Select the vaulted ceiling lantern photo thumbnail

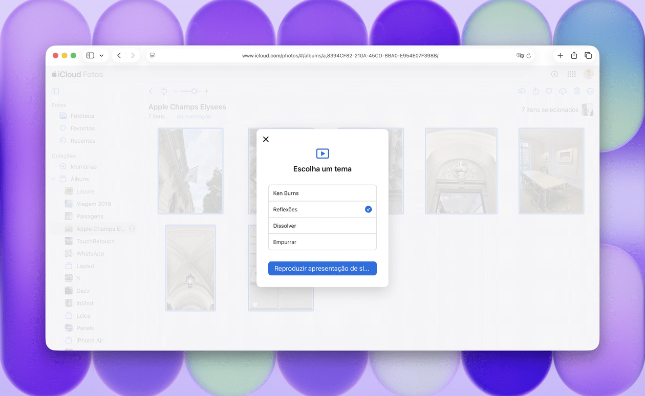click(x=190, y=268)
